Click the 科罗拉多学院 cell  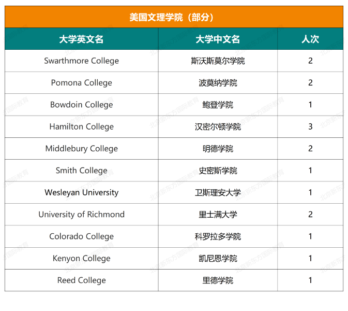click(218, 236)
